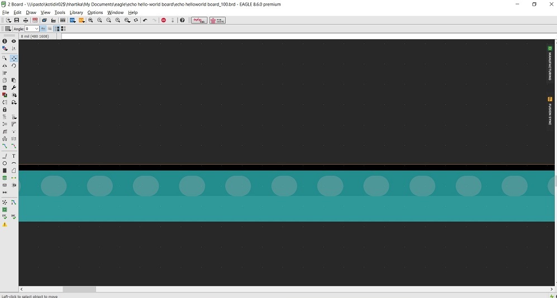Click the highlighted Move tool
557x298 pixels.
(13, 58)
